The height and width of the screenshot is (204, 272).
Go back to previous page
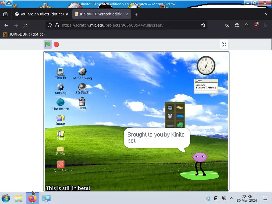[6, 25]
